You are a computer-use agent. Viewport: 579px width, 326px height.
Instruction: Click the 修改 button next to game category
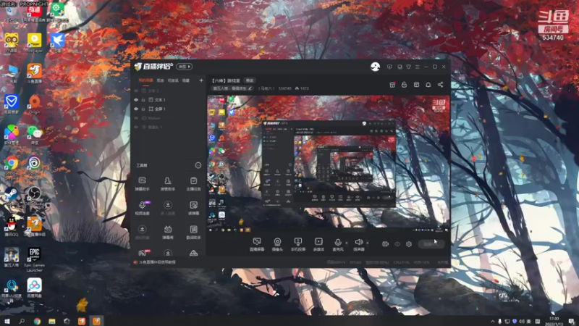(250, 80)
